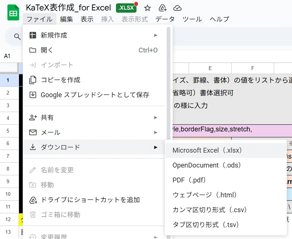Select コピーを作成 menu entry
292x239 pixels.
94,80
